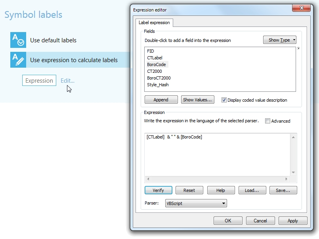Select the Use default labels icon

point(18,40)
